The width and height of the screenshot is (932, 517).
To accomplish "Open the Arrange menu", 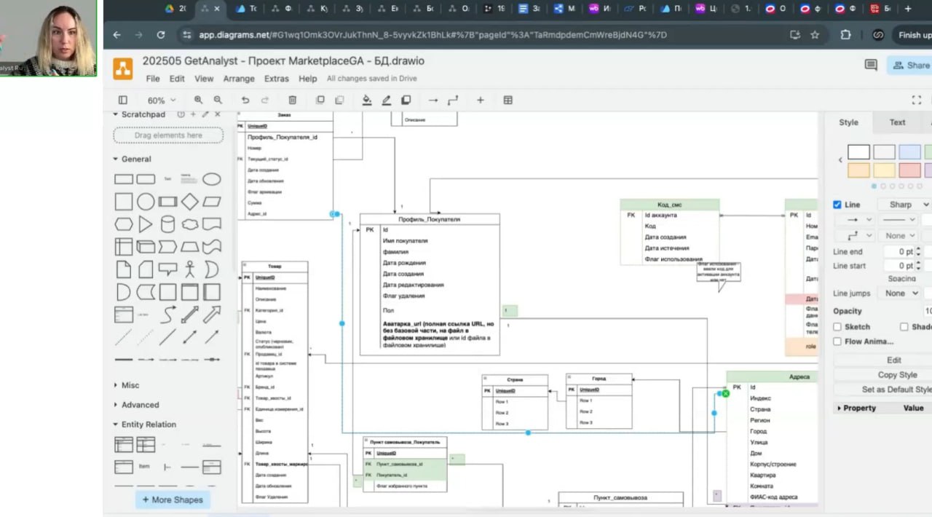I will pyautogui.click(x=239, y=79).
